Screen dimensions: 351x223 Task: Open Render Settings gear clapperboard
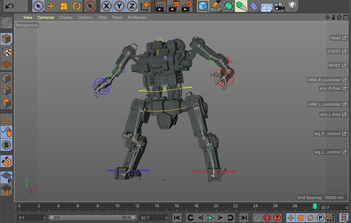(x=186, y=6)
